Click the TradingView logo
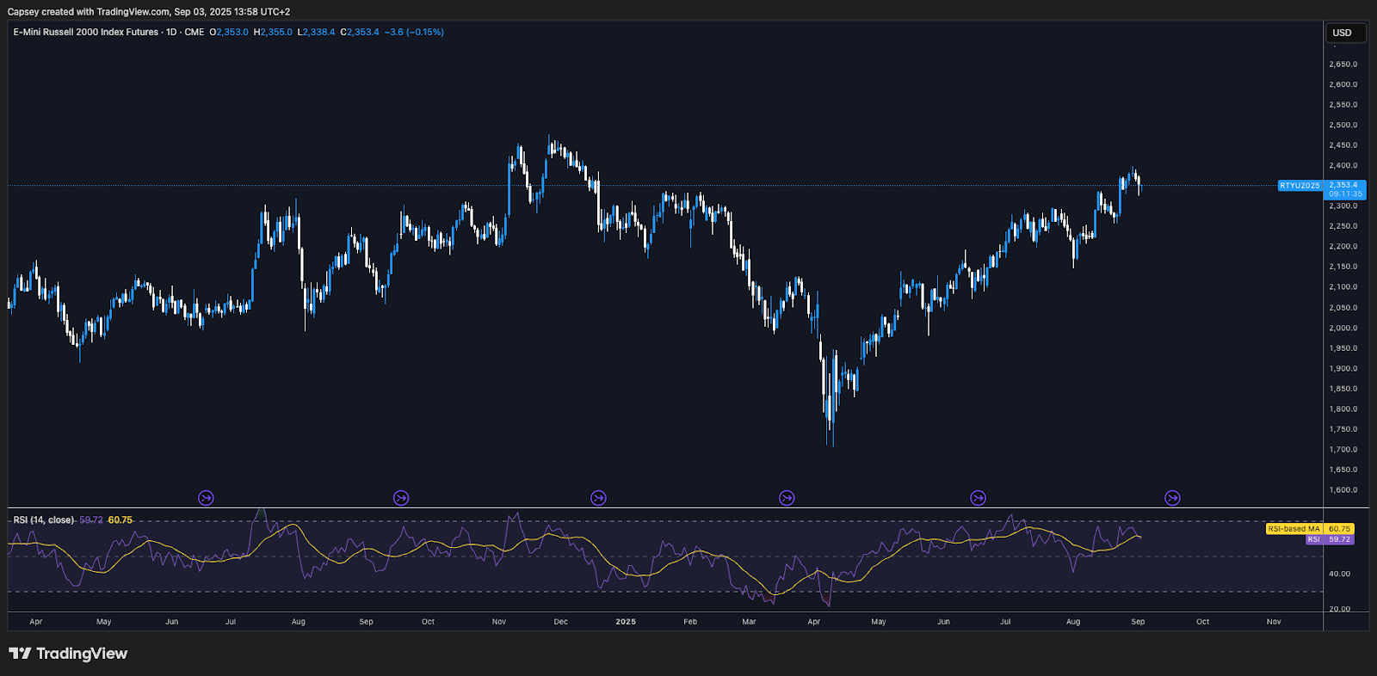 click(68, 654)
